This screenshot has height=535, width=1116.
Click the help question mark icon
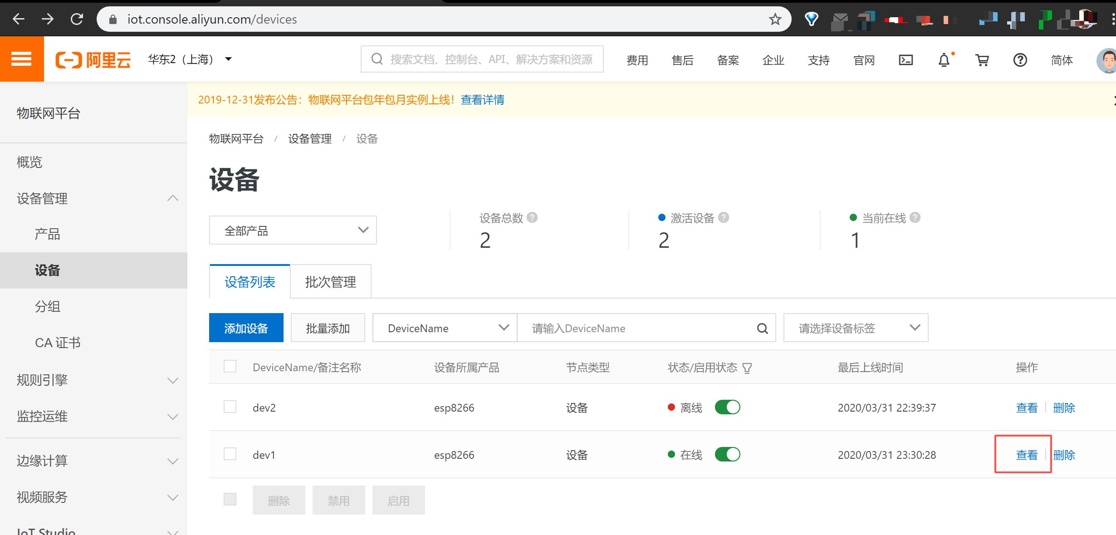point(1020,60)
